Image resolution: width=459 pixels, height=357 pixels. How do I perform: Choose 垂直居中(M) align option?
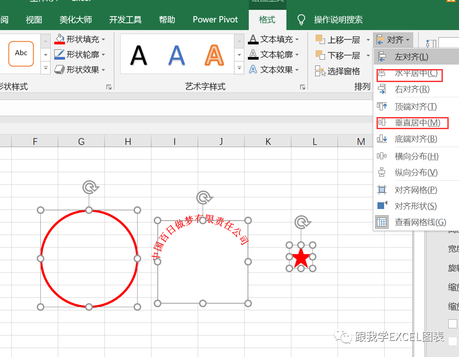(416, 123)
